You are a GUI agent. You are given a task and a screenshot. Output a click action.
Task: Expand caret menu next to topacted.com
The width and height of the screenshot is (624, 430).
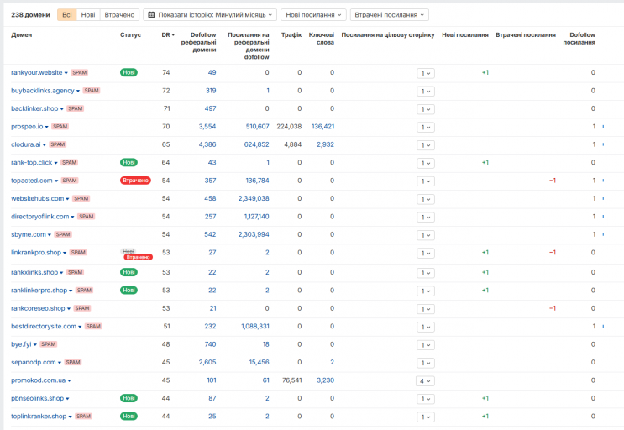[x=56, y=181]
